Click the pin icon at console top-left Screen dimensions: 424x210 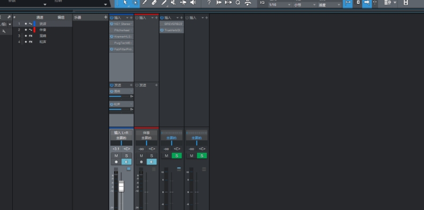9,17
